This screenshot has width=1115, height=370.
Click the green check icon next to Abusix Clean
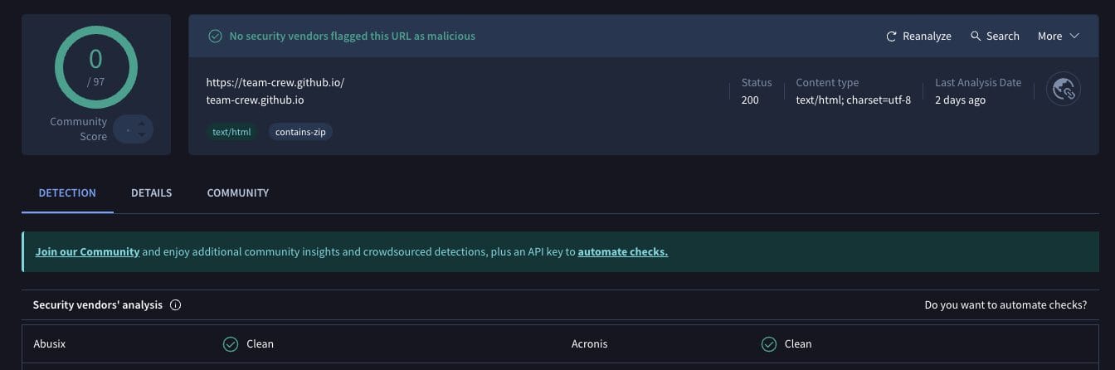pos(231,344)
